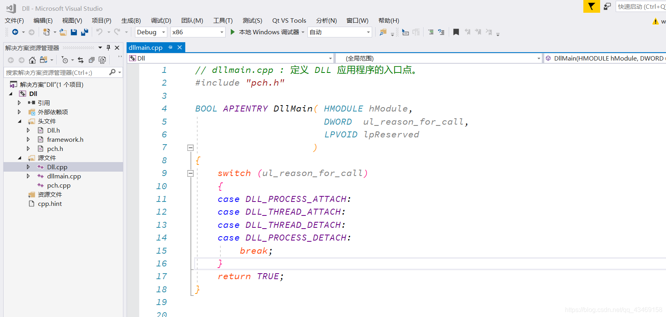666x317 pixels.
Task: Click the new project toolbar icon
Action: coord(47,32)
